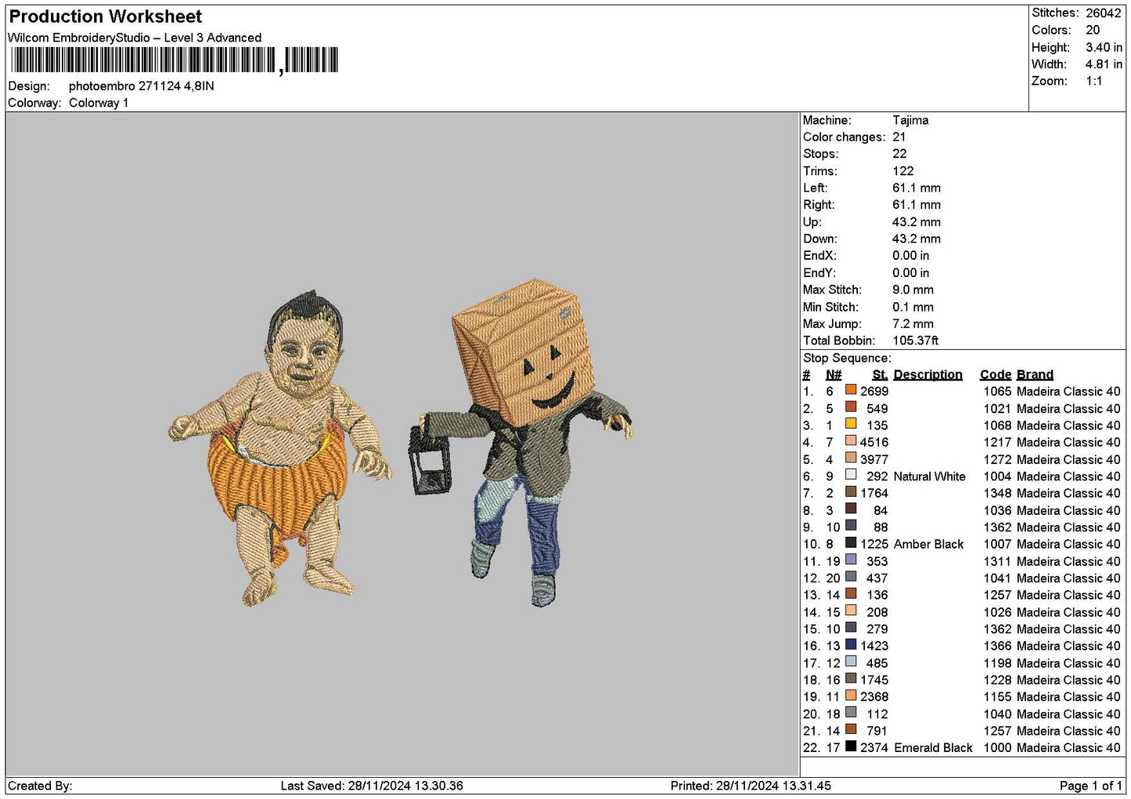This screenshot has height=799, width=1131.
Task: Click the 'Page 1 of 1' footer text
Action: [1090, 786]
